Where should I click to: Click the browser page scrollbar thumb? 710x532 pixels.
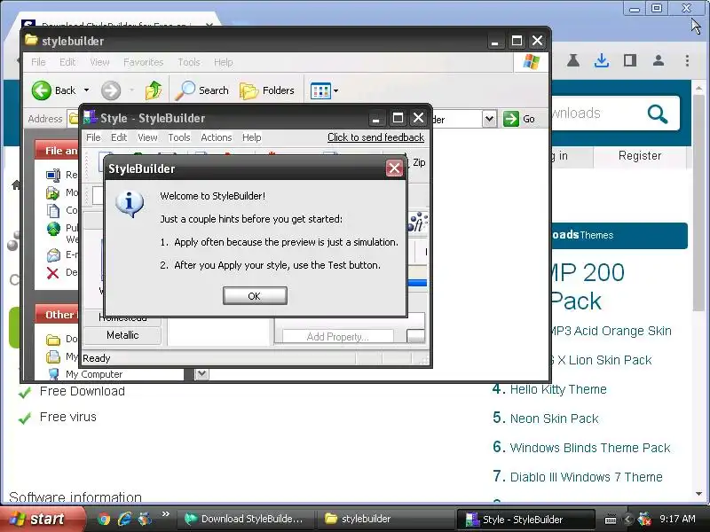click(698, 201)
